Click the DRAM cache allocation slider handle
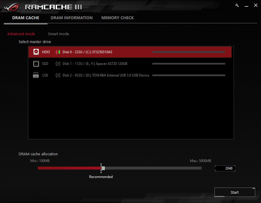The image size is (261, 203). tap(103, 168)
